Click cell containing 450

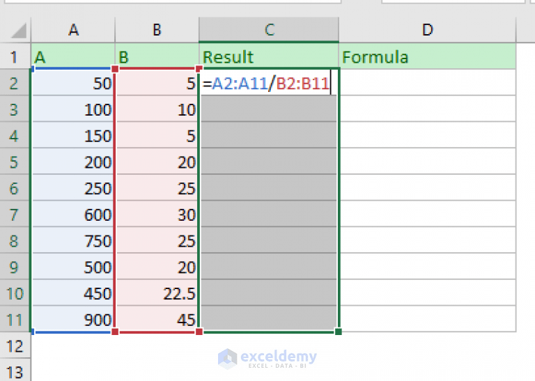pos(73,293)
